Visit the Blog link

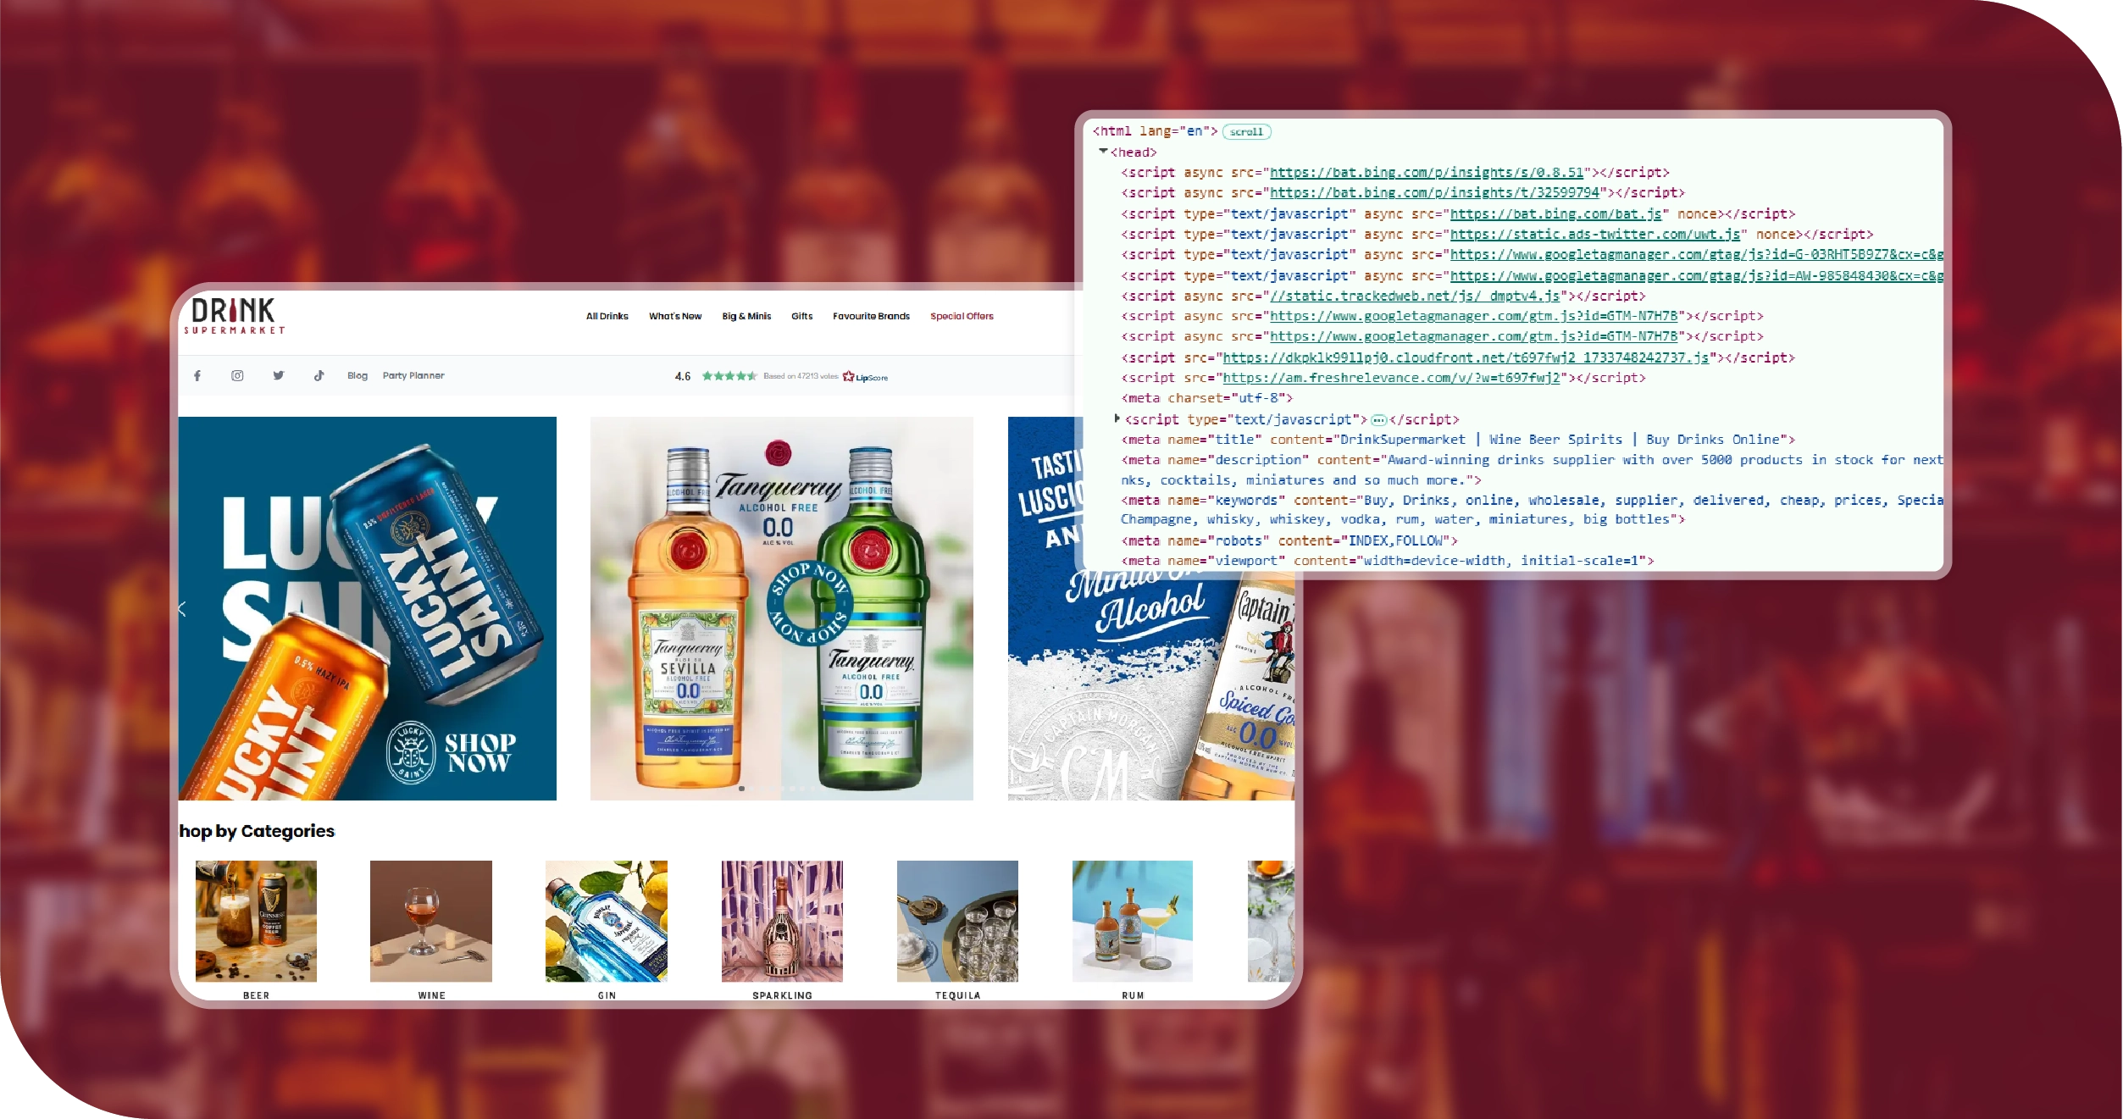click(x=357, y=375)
